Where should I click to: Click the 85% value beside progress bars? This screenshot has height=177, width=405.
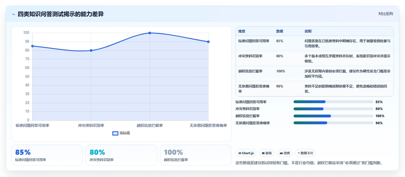click(379, 102)
